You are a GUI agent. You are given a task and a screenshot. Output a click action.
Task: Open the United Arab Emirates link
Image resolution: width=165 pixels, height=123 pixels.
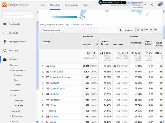[x=60, y=77]
